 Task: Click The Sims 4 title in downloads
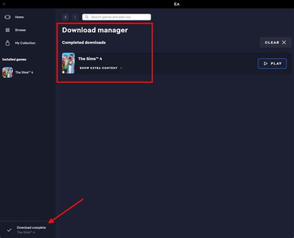click(x=90, y=59)
